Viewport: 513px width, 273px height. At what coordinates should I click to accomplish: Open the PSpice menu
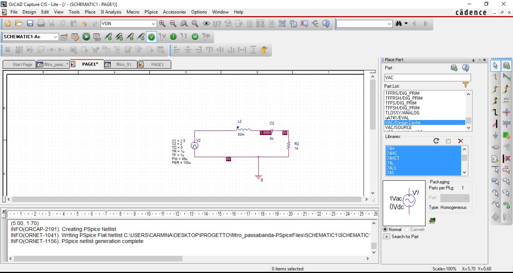point(151,12)
